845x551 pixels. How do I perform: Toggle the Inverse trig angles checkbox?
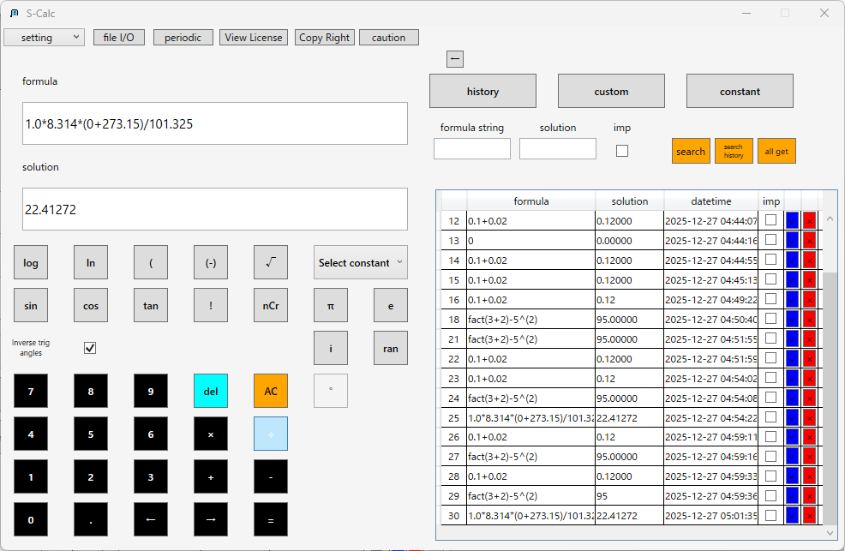tap(90, 348)
